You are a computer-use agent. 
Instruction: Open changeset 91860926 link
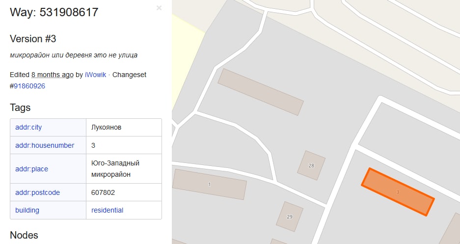pyautogui.click(x=29, y=86)
